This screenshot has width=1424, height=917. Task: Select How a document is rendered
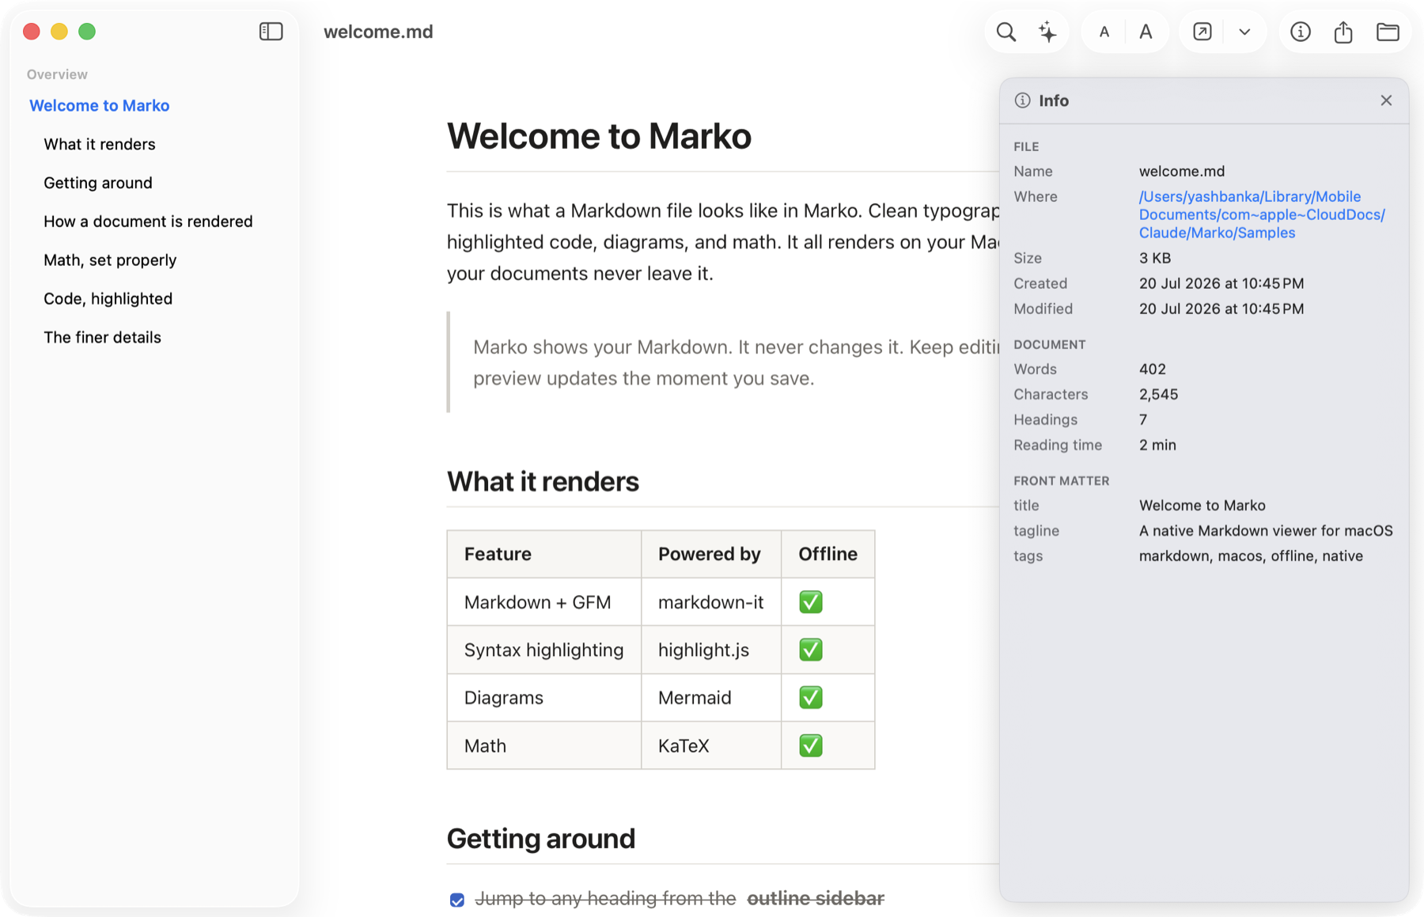tap(148, 222)
